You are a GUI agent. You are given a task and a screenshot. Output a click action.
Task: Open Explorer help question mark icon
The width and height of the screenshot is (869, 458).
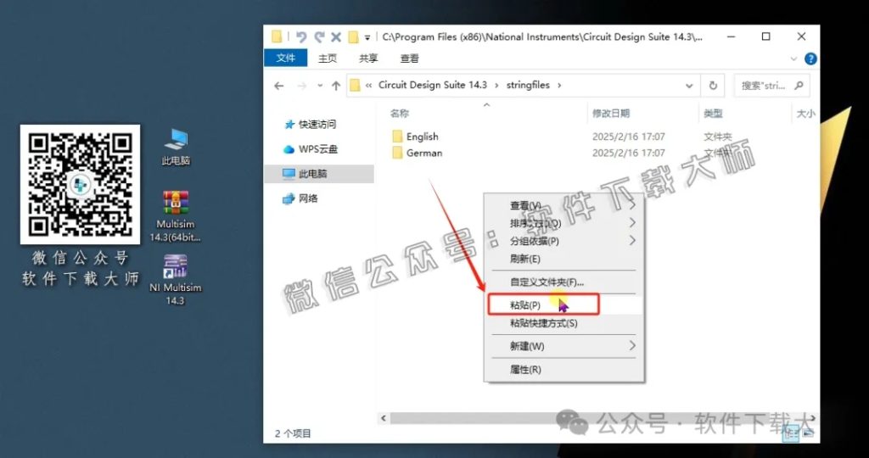tap(810, 59)
